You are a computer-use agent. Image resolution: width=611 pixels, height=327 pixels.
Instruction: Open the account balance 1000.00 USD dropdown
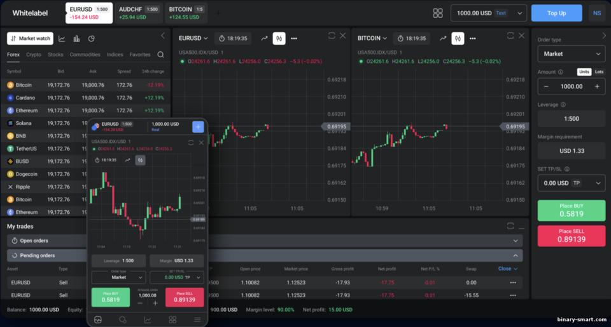pyautogui.click(x=489, y=13)
